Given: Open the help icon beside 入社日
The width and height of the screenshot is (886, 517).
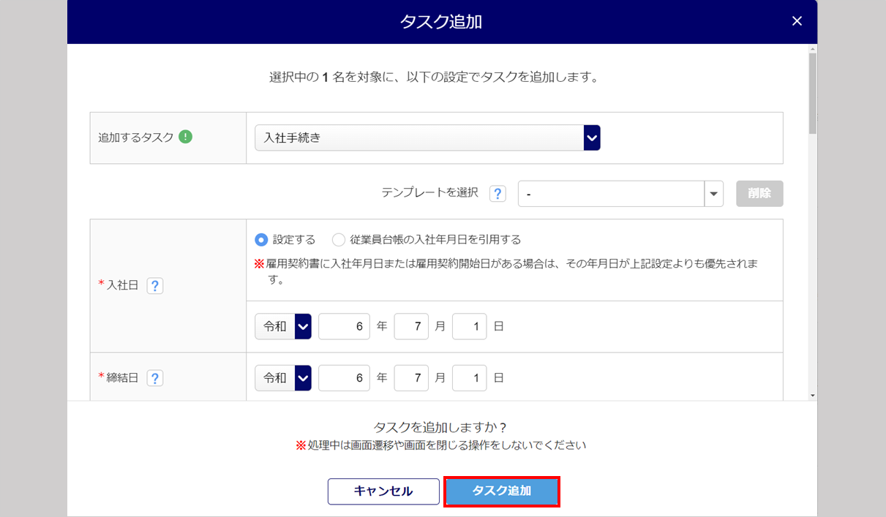Looking at the screenshot, I should (155, 286).
